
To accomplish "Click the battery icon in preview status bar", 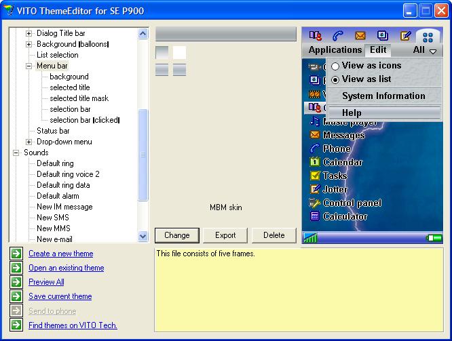I will (434, 238).
